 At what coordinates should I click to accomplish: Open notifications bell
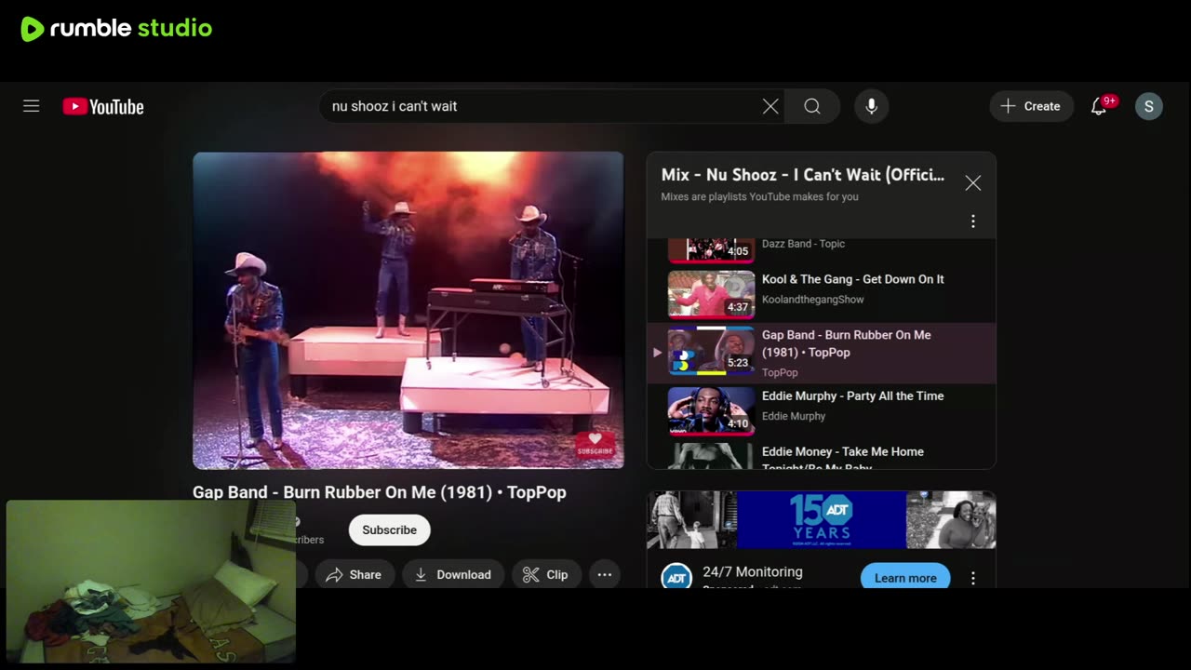pos(1099,106)
